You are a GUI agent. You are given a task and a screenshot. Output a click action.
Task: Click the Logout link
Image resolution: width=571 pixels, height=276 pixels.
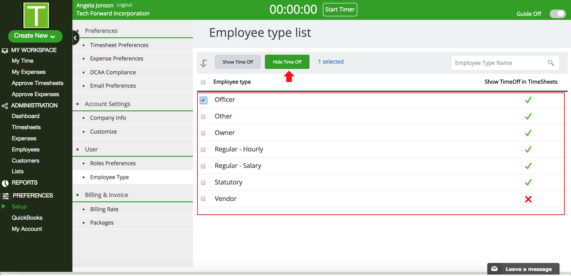point(124,5)
